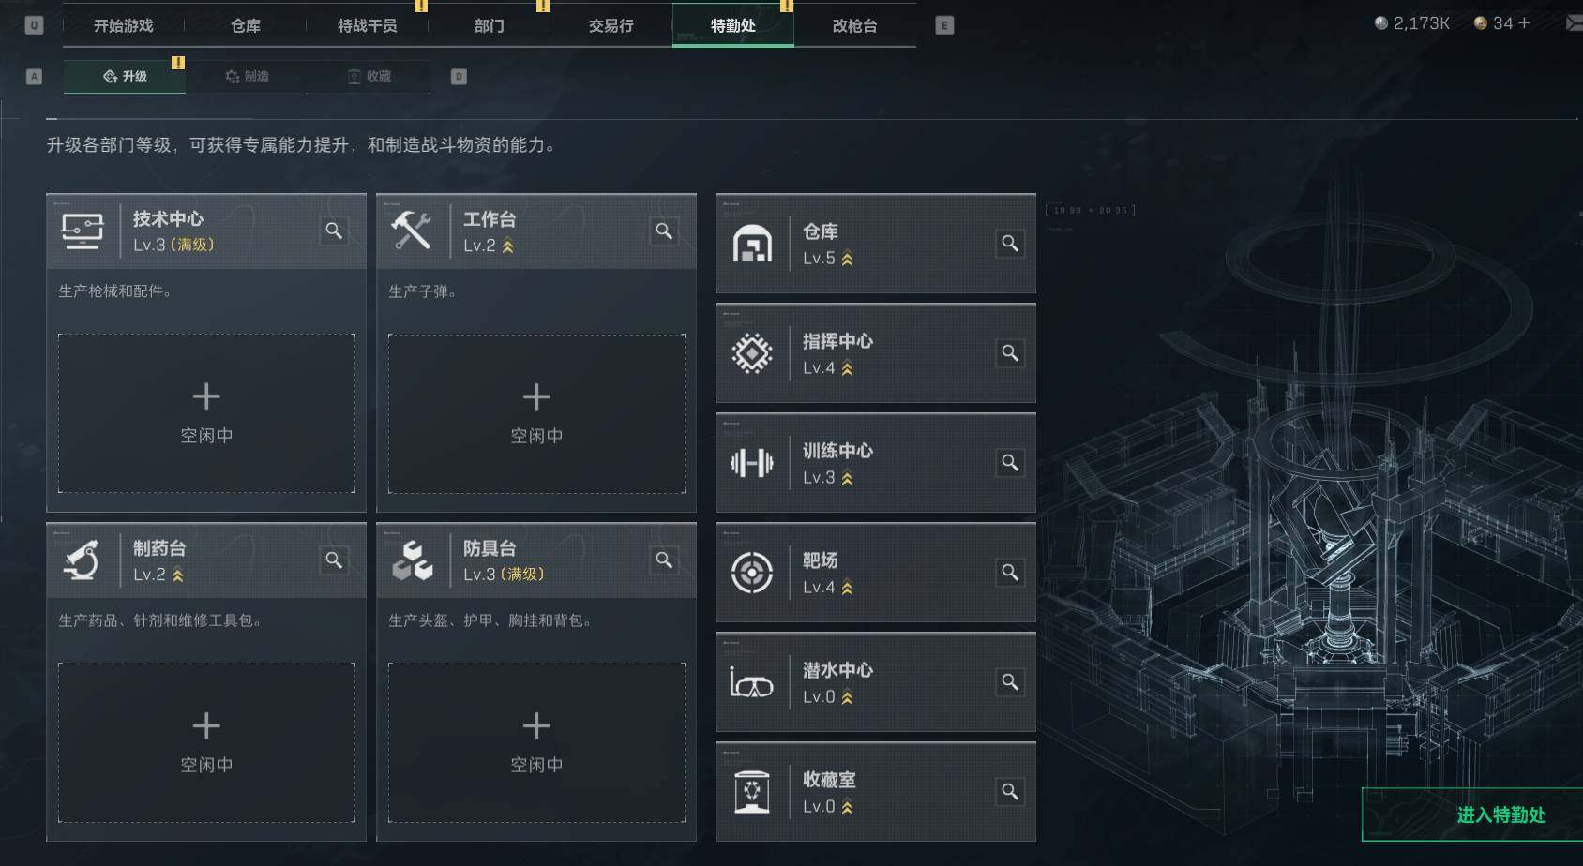Screen dimensions: 1583x866
Task: Inspect 工作台 details via magnifier icon
Action: click(x=664, y=231)
